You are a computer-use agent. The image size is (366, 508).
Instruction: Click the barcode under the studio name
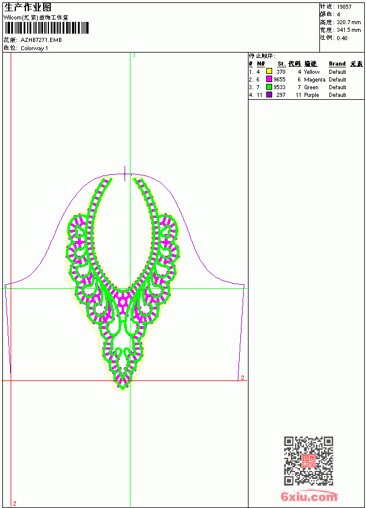(46, 28)
